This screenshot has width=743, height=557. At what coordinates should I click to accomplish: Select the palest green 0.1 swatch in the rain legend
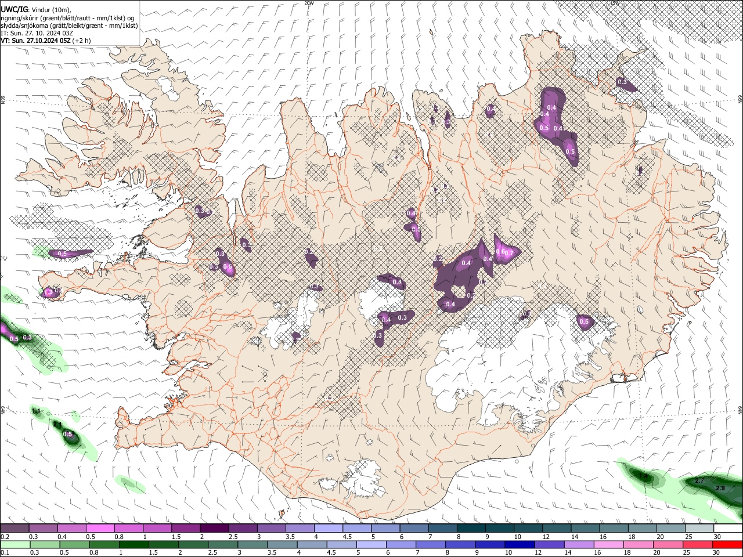click(x=15, y=544)
